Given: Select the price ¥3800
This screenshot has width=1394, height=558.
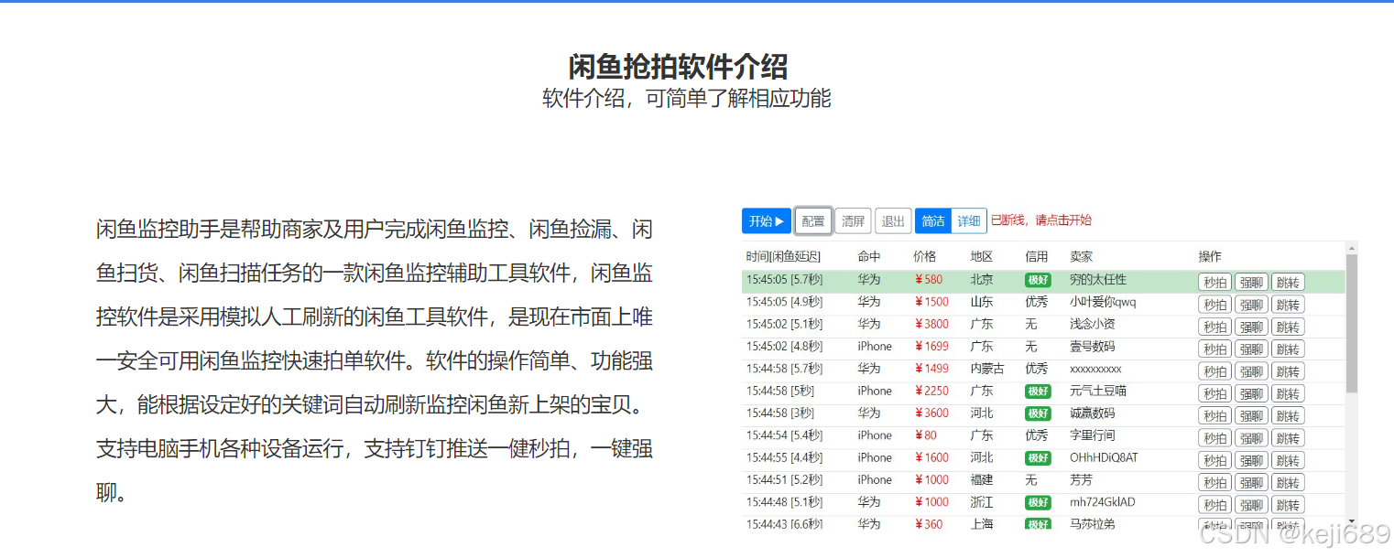Looking at the screenshot, I should (x=931, y=324).
